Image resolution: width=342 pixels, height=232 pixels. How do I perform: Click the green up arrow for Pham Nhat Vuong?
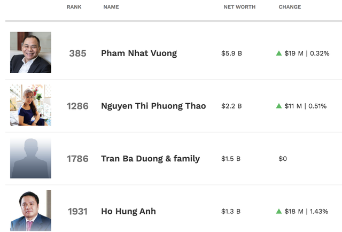pos(279,53)
